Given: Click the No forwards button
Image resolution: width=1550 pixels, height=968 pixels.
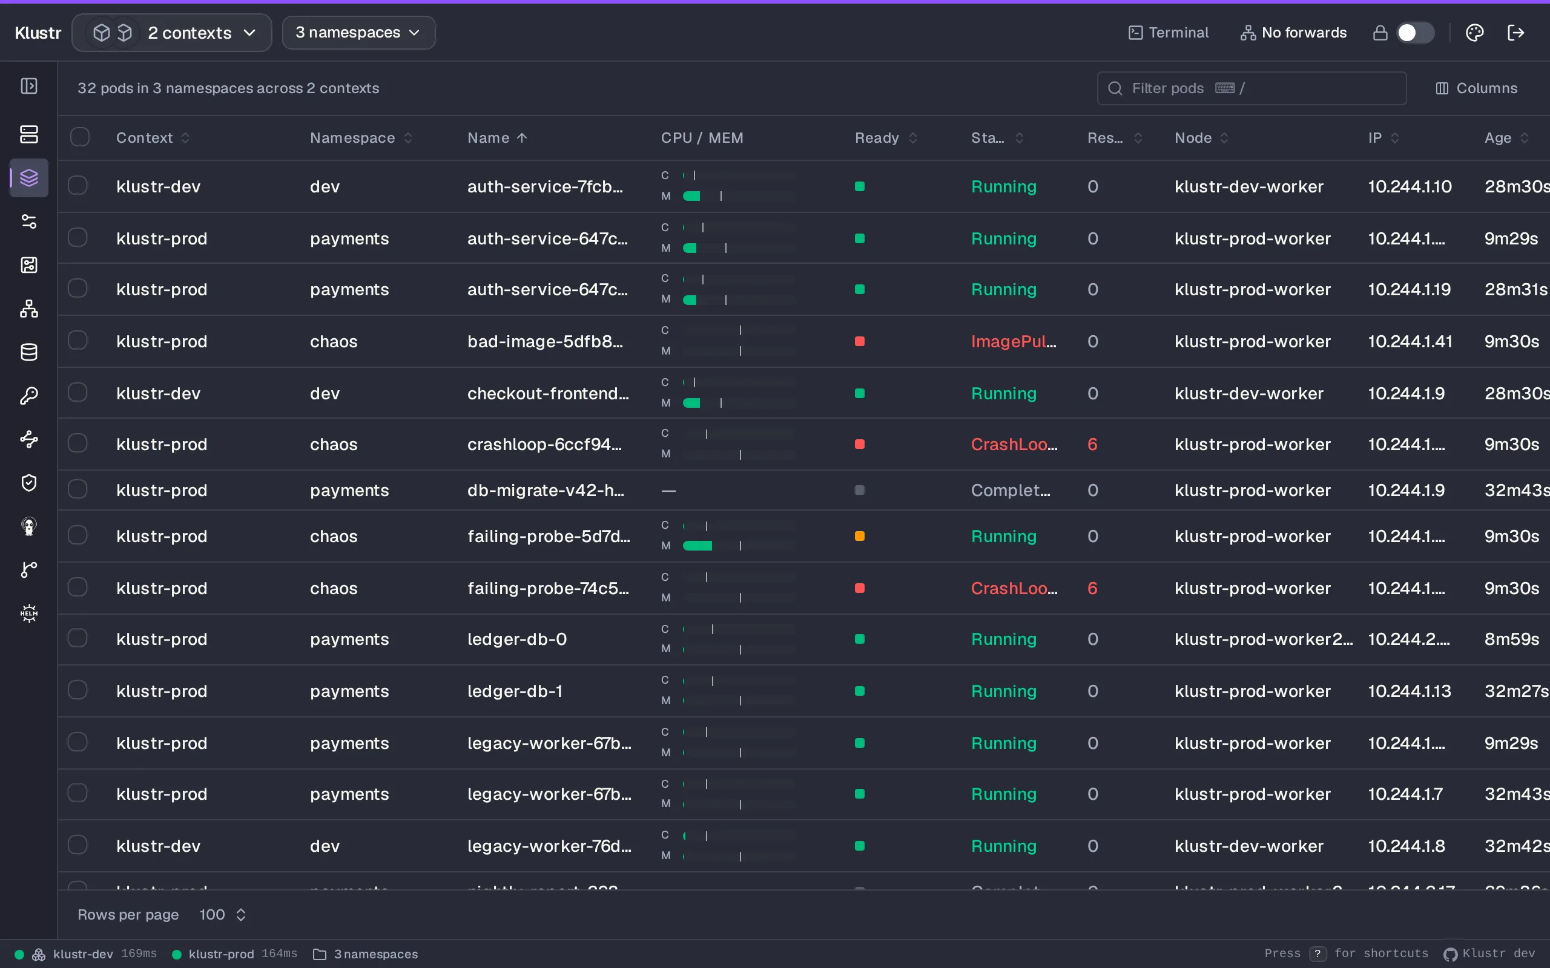Looking at the screenshot, I should pyautogui.click(x=1293, y=33).
